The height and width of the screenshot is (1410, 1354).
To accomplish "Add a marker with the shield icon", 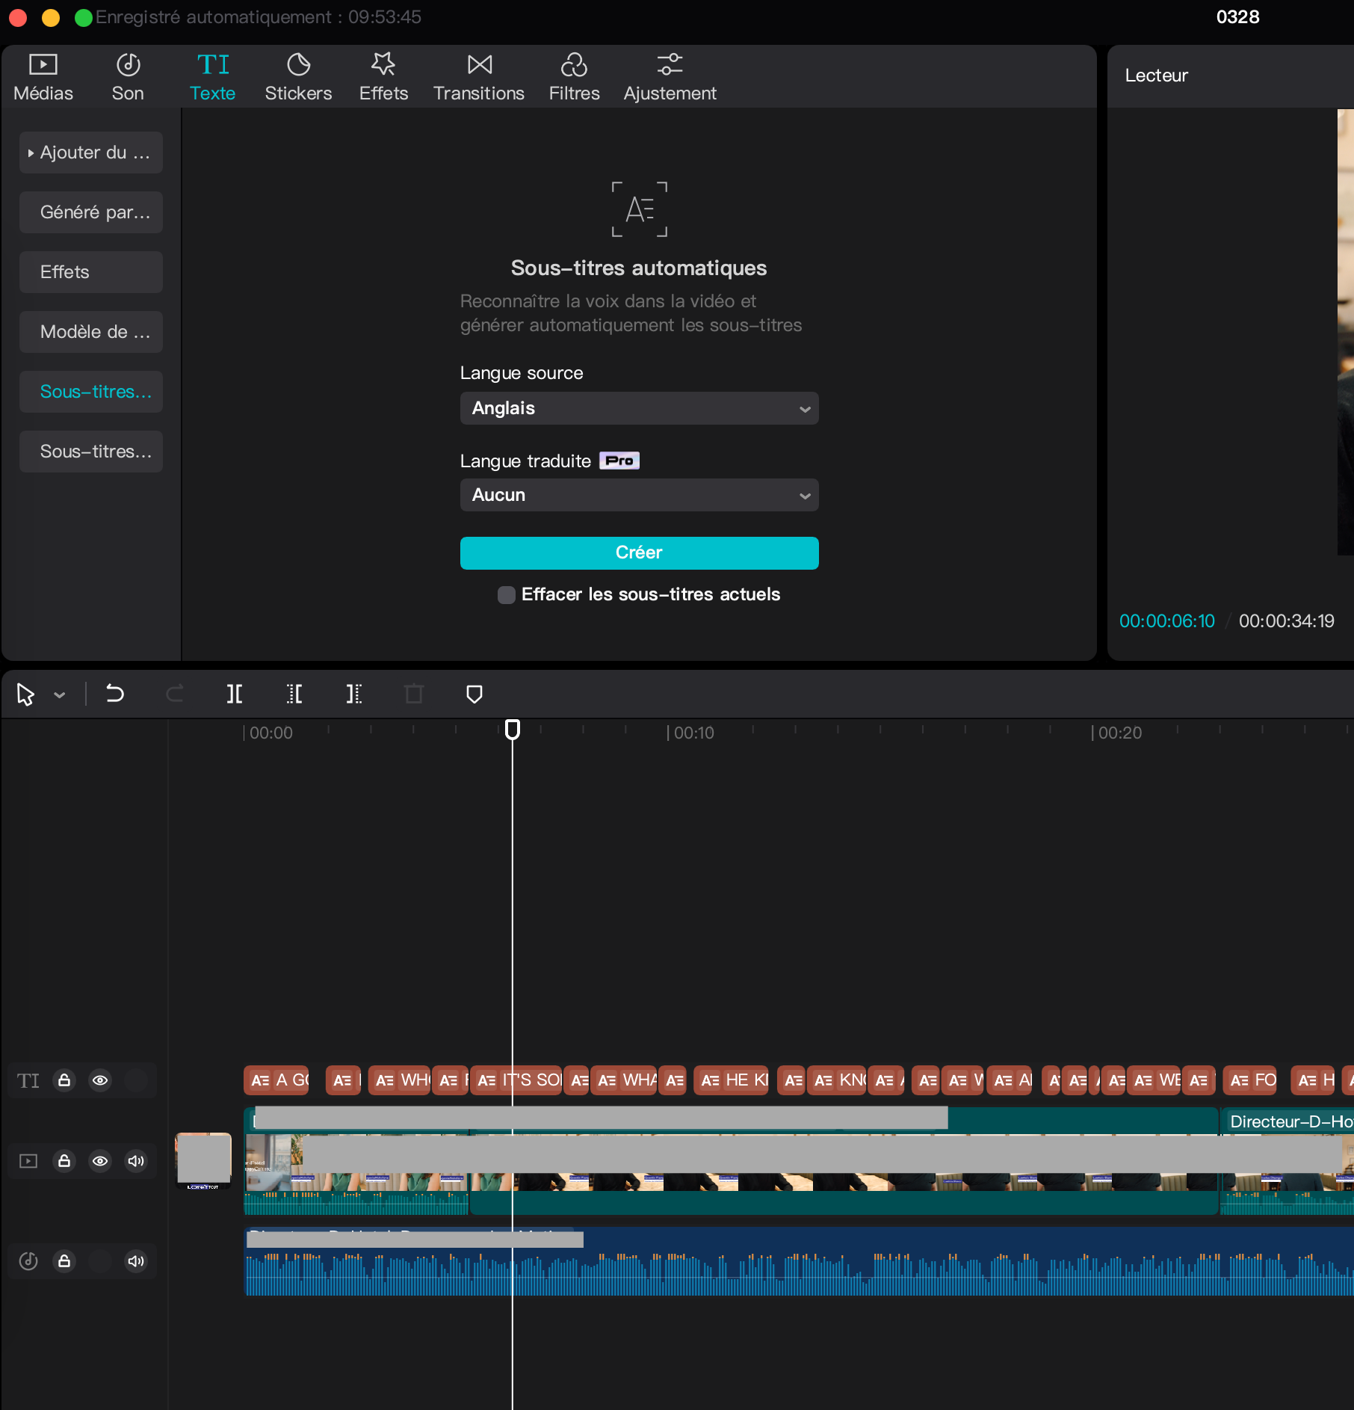I will pyautogui.click(x=474, y=695).
